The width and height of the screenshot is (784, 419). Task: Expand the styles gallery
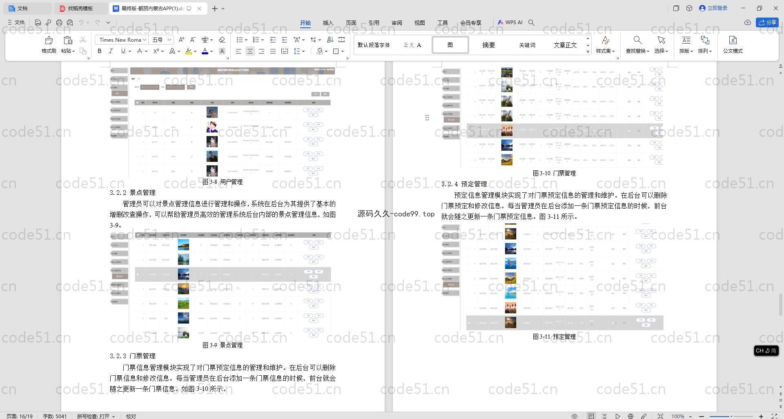588,51
